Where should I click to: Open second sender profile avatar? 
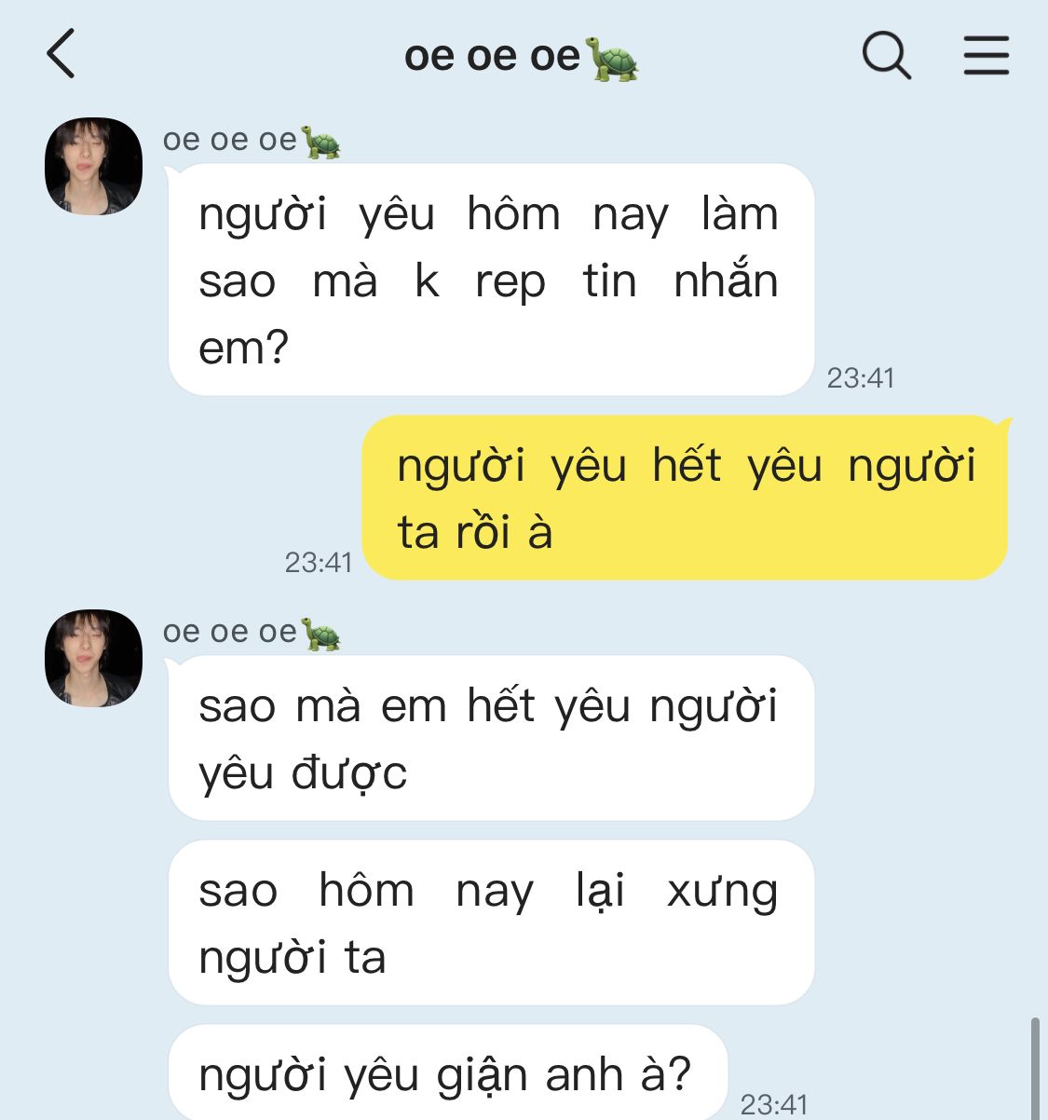click(93, 658)
